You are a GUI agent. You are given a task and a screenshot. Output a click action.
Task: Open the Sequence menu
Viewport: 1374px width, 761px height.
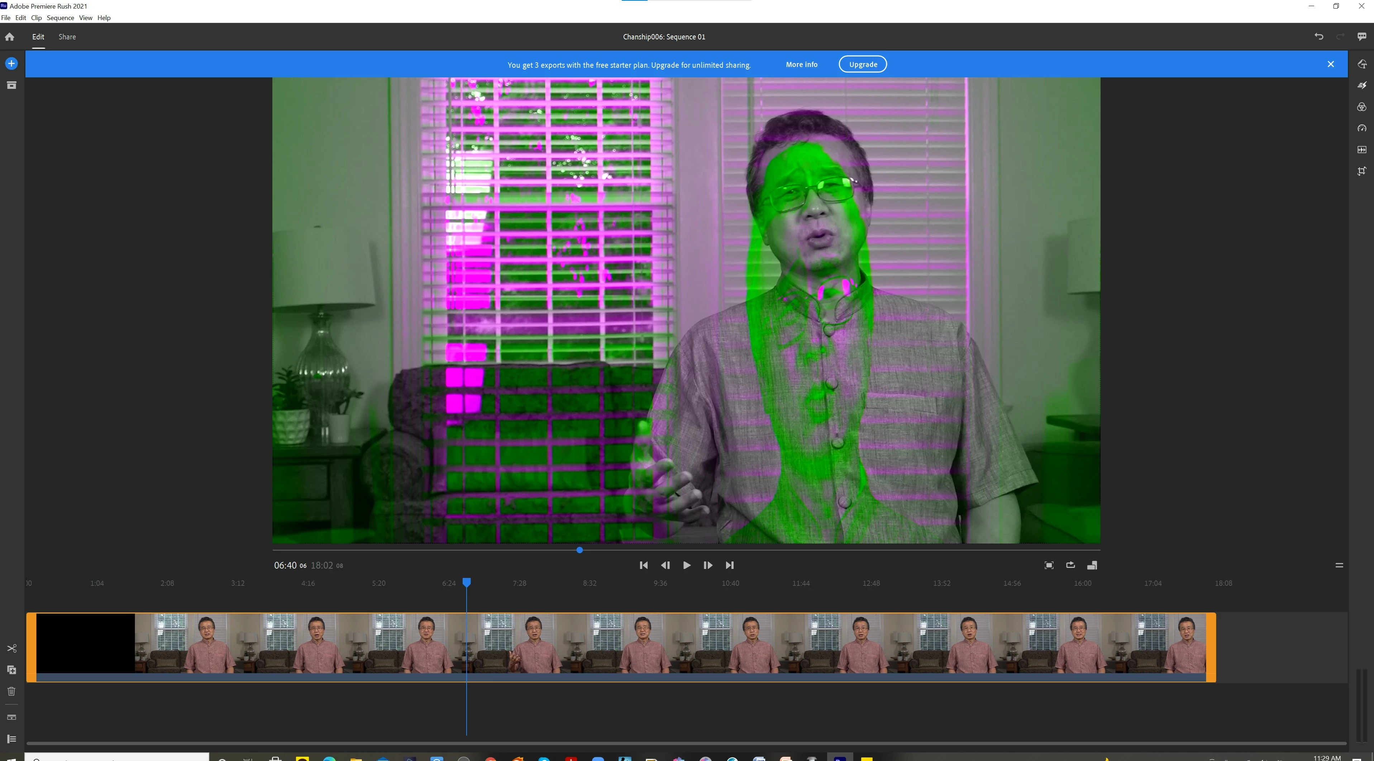click(60, 18)
